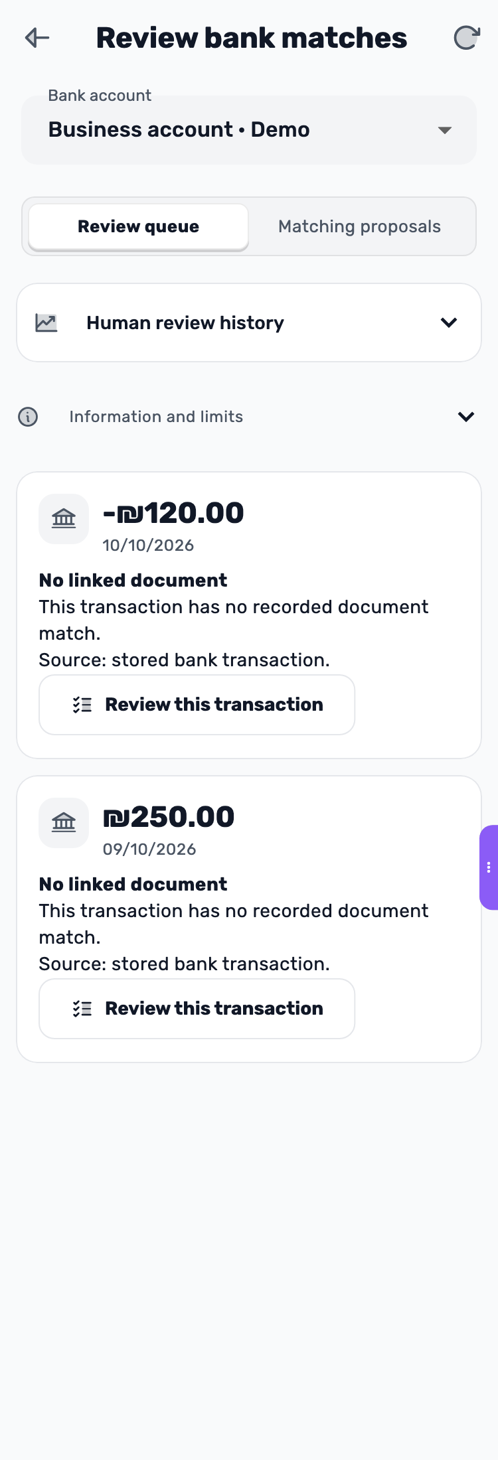Click the bank icon next to ₪250.00

point(64,823)
